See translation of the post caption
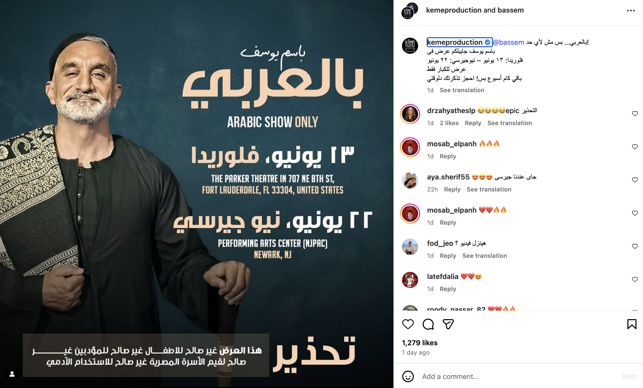Screen dimensions: 643x388 [462, 90]
